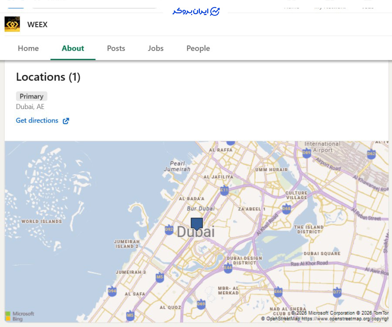The image size is (392, 327).
Task: Click the Primary location badge
Action: [31, 96]
